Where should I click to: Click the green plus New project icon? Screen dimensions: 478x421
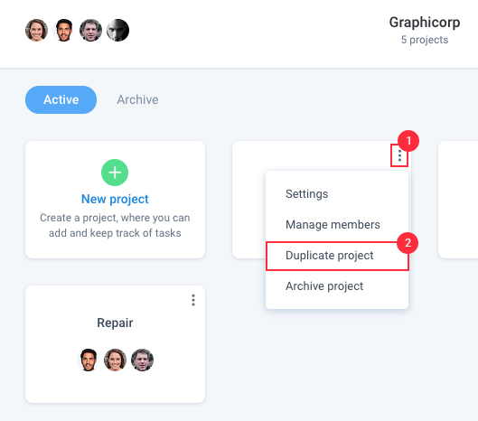115,173
